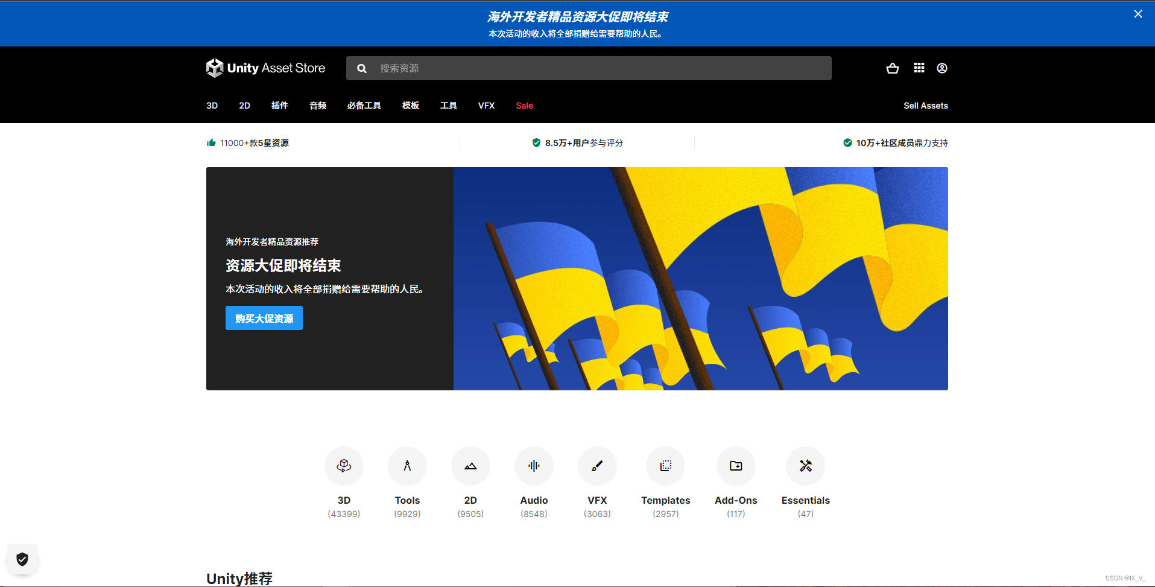Viewport: 1155px width, 587px height.
Task: Click the privacy shield icon
Action: point(22,559)
